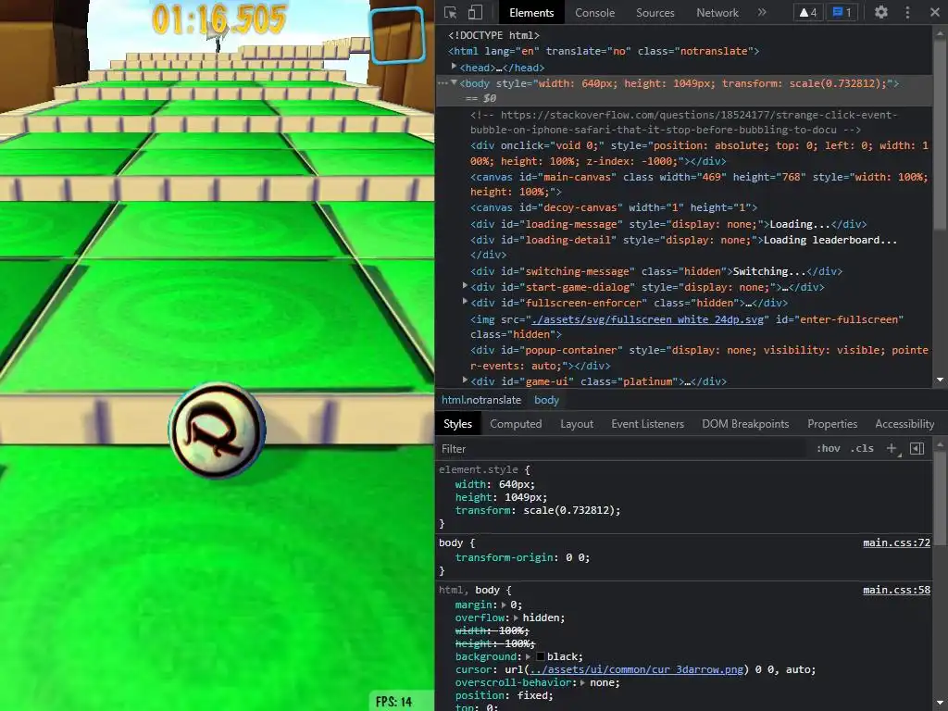Expand the fullscreen-enforcer div
This screenshot has width=948, height=711.
(465, 301)
